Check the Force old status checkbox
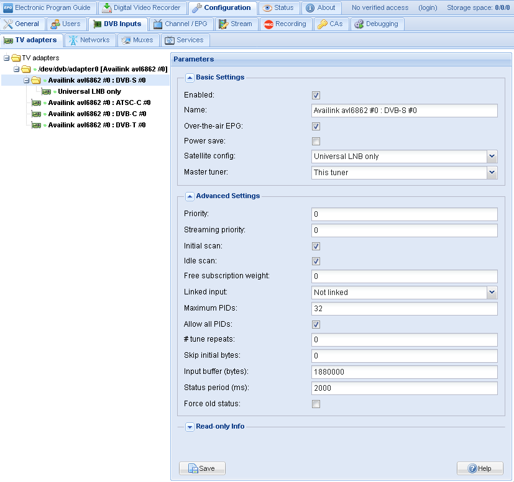The image size is (514, 482). [x=316, y=404]
